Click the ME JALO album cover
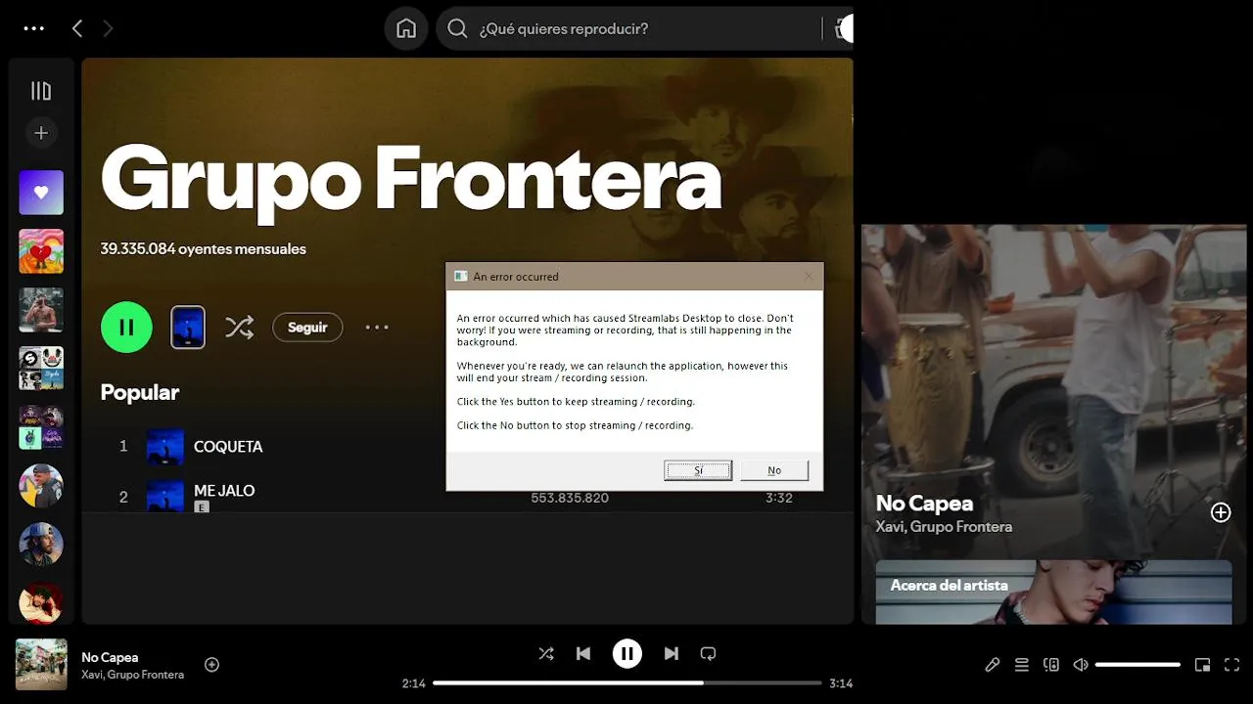This screenshot has height=704, width=1253. coord(165,496)
